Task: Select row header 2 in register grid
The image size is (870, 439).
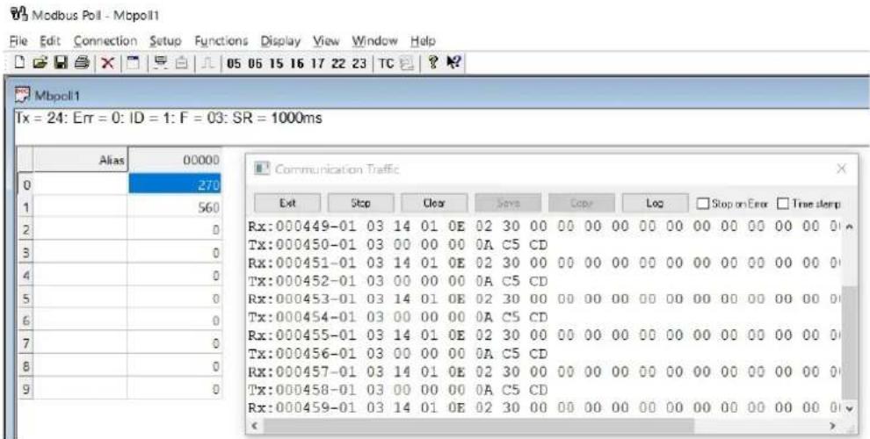Action: (x=25, y=229)
